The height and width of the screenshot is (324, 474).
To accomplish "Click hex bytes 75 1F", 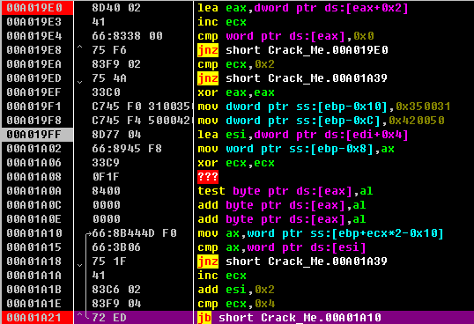I will tap(109, 261).
